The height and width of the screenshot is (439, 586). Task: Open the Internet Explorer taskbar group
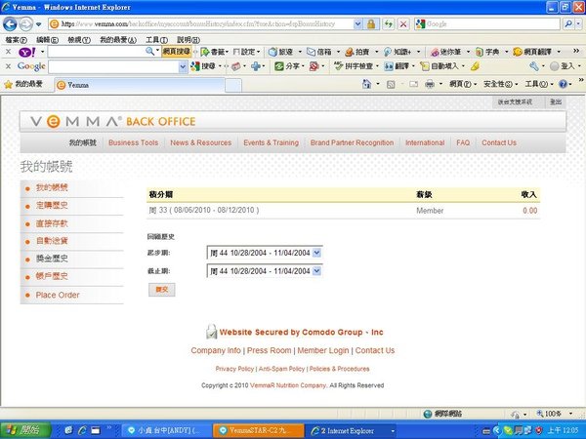point(352,430)
